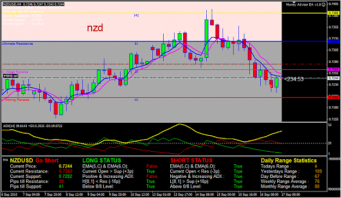Click the 0.7405 price scale label
The image size is (341, 198).
click(x=333, y=4)
